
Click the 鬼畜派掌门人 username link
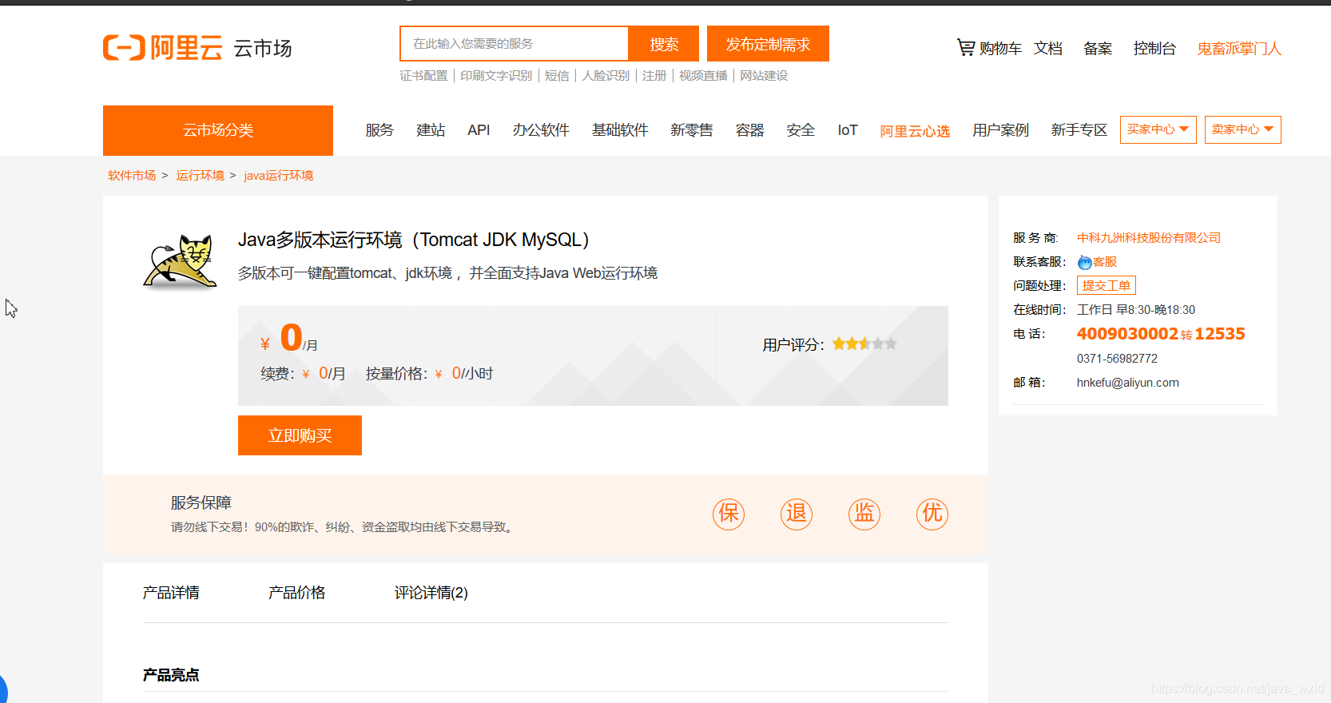tap(1239, 49)
